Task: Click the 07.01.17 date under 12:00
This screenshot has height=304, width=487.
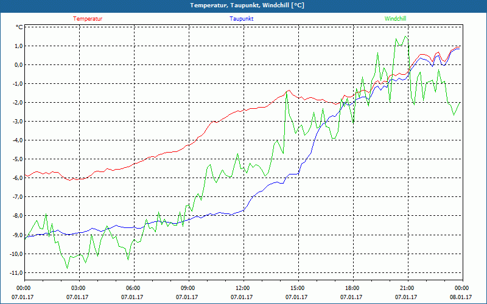Action: point(242,297)
